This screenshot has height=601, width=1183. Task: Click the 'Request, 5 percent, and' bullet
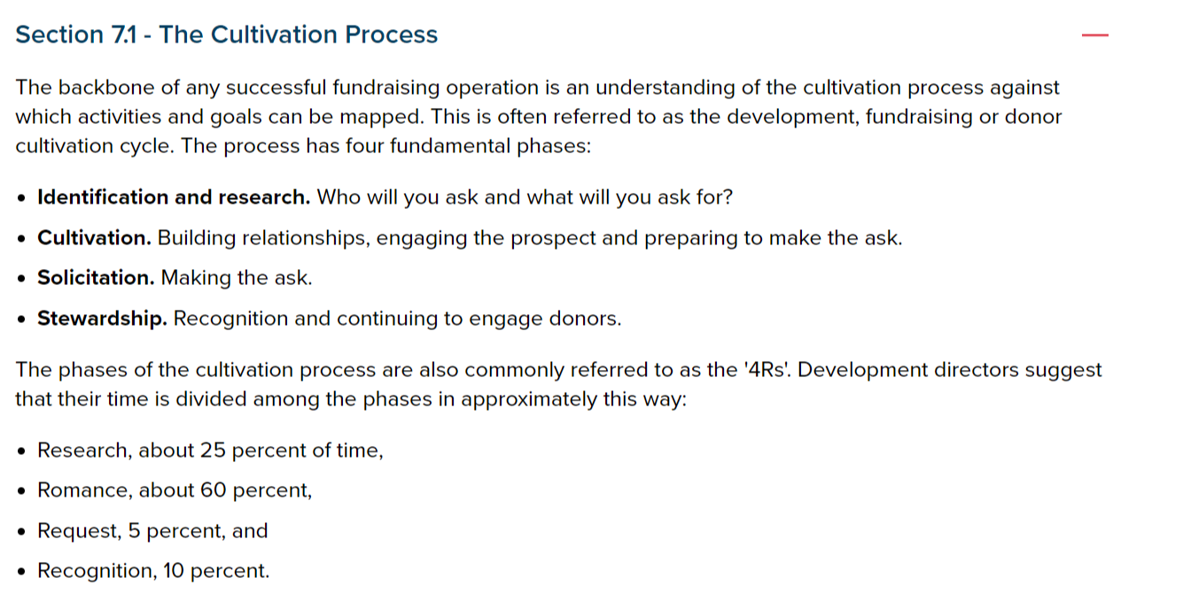pyautogui.click(x=152, y=531)
